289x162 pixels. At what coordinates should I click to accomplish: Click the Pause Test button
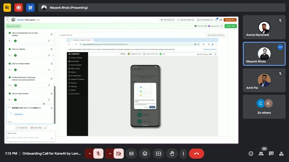[22, 128]
